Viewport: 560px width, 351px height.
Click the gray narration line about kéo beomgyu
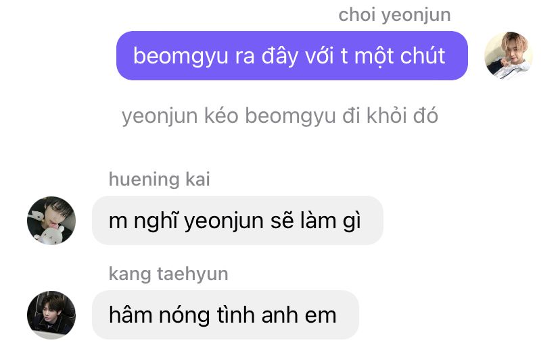coord(279,116)
